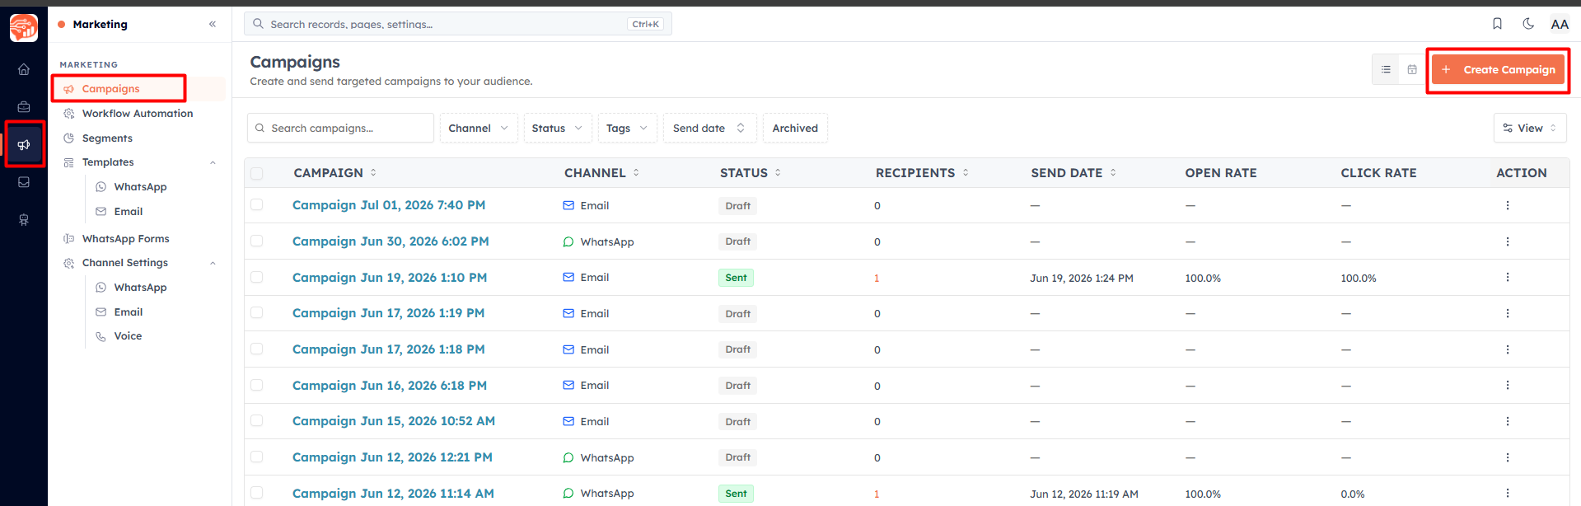Open action menu for Campaign Jun 16, 2026
Screen dimensions: 1581x506
pyautogui.click(x=1508, y=386)
